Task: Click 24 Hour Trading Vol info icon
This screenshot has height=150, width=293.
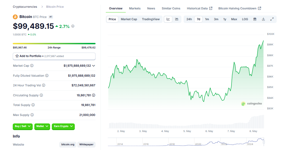Action: pos(43,85)
